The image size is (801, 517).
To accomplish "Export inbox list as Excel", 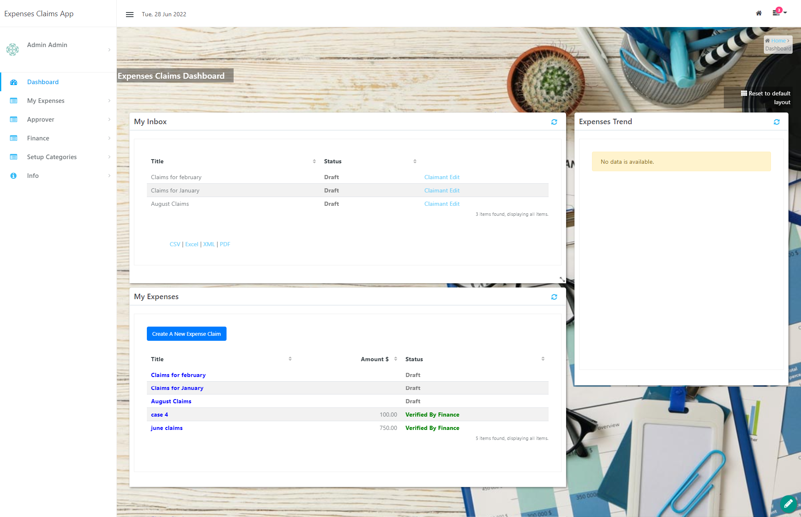I will tap(191, 244).
